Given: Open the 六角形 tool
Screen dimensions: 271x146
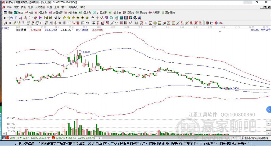Looking at the screenshot, I should pos(154,12).
